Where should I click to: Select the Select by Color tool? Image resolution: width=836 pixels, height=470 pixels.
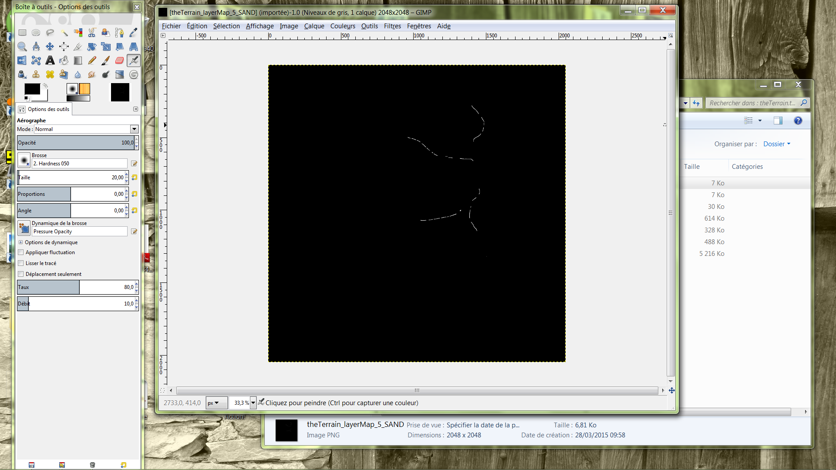click(x=78, y=33)
